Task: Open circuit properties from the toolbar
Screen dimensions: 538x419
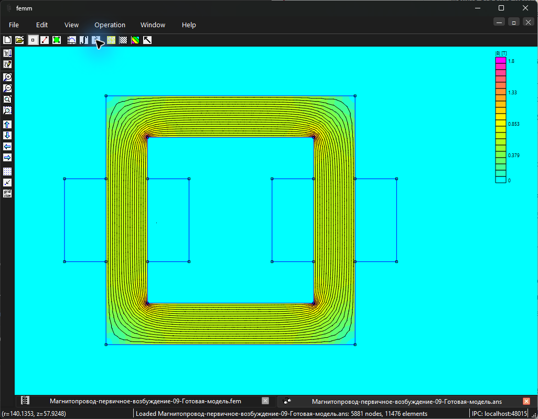Action: [96, 40]
